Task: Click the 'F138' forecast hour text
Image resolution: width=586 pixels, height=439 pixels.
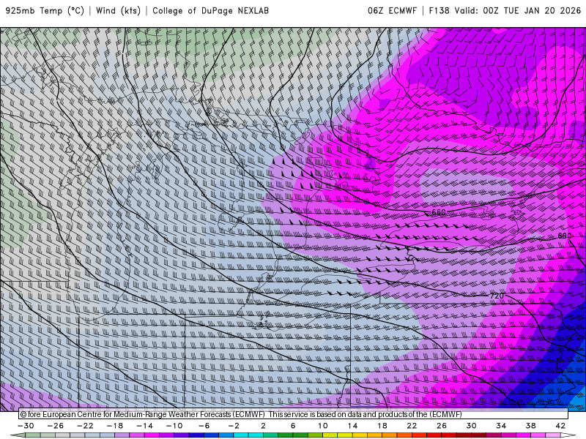Action: [439, 11]
